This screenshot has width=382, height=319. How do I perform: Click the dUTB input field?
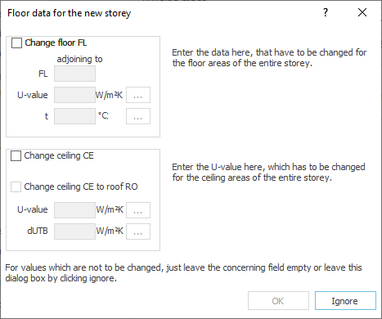[74, 231]
